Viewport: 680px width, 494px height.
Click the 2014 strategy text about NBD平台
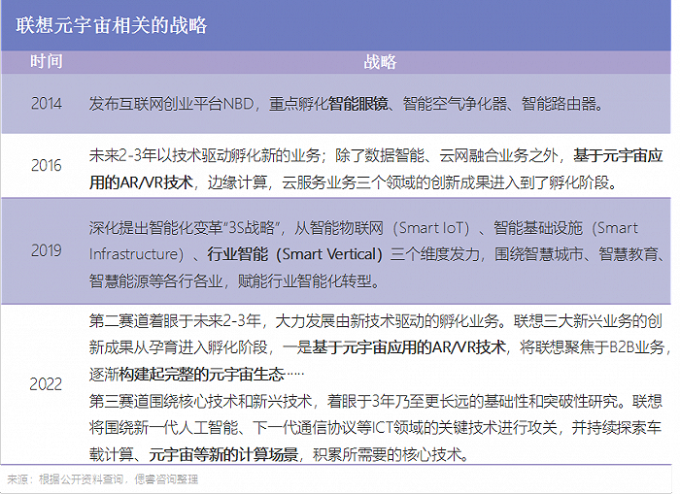(346, 104)
